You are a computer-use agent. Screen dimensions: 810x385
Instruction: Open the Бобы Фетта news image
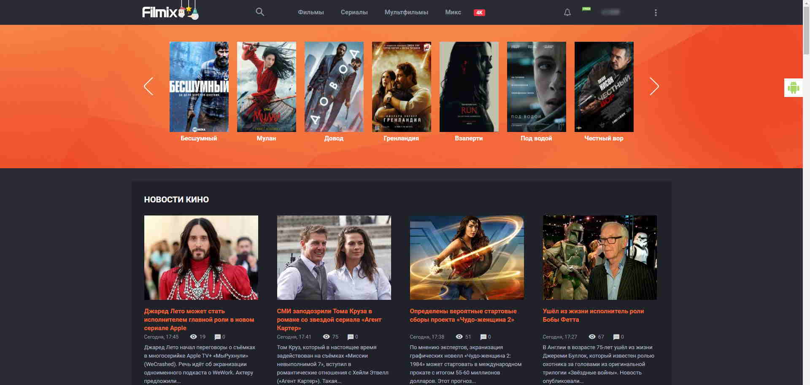click(600, 258)
